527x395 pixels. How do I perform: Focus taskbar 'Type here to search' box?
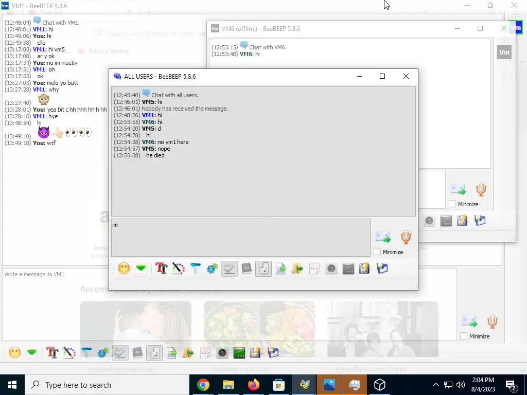click(107, 385)
